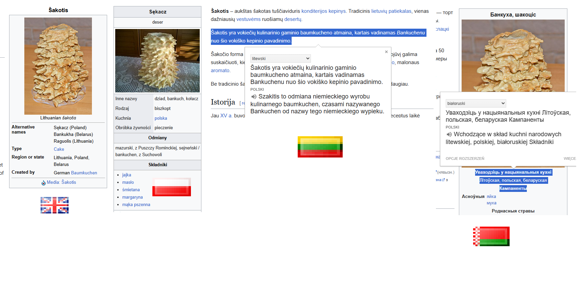The image size is (588, 288).
Task: Click the Odmiany section header
Action: pos(157,138)
